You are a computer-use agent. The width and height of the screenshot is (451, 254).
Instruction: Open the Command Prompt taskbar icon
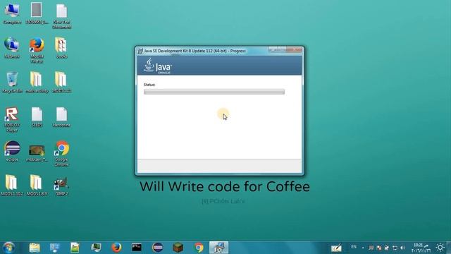[x=137, y=248]
